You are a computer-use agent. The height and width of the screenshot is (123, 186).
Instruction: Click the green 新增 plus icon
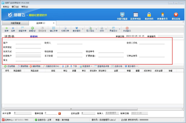[32, 28]
